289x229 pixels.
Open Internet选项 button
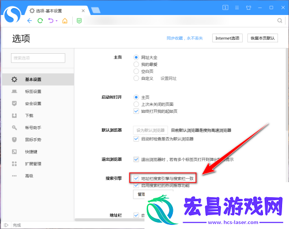pos(227,38)
